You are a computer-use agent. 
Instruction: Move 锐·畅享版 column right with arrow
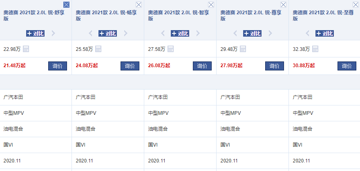(125, 33)
